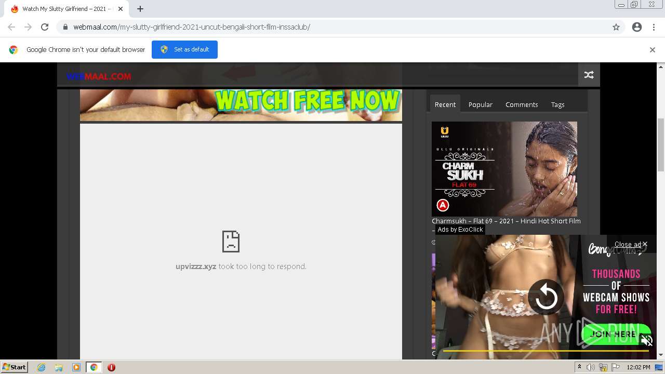Select the Chrome taskbar button
The height and width of the screenshot is (374, 665).
94,367
